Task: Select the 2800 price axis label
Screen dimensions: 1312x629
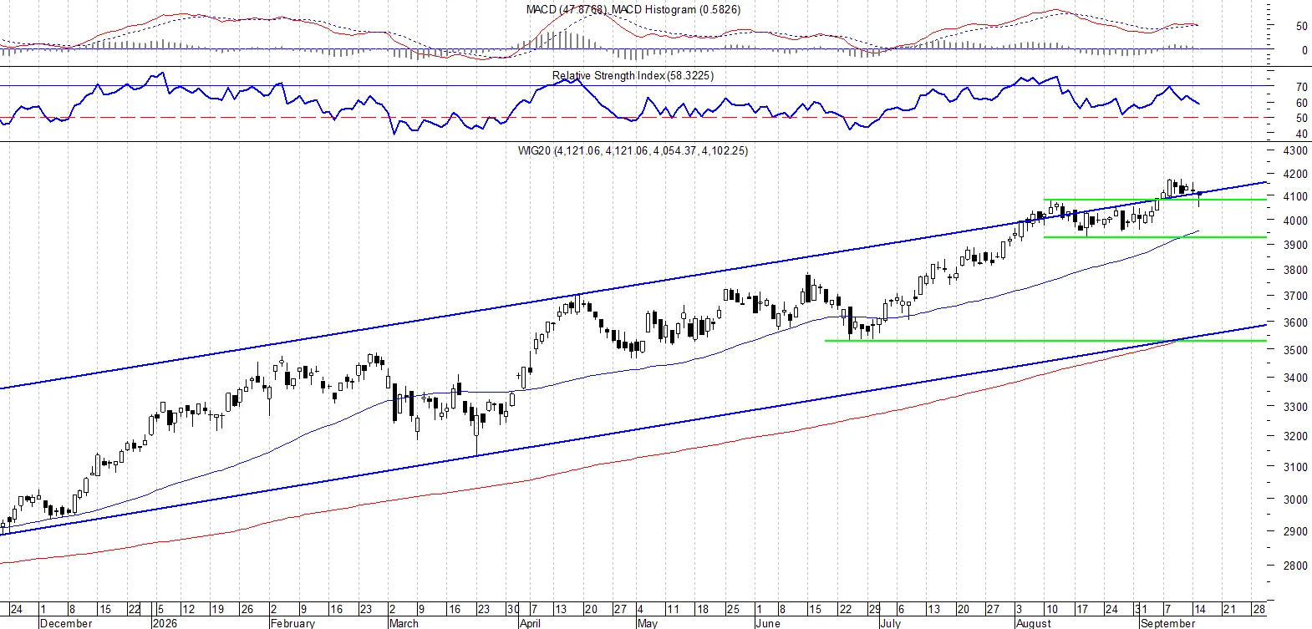Action: (1295, 566)
